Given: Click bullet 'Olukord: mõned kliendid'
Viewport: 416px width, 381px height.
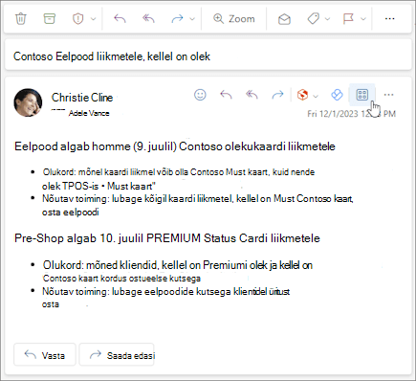Looking at the screenshot, I should pos(178,271).
